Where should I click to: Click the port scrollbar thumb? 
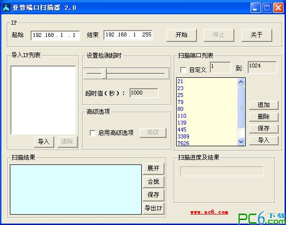(x=241, y=107)
